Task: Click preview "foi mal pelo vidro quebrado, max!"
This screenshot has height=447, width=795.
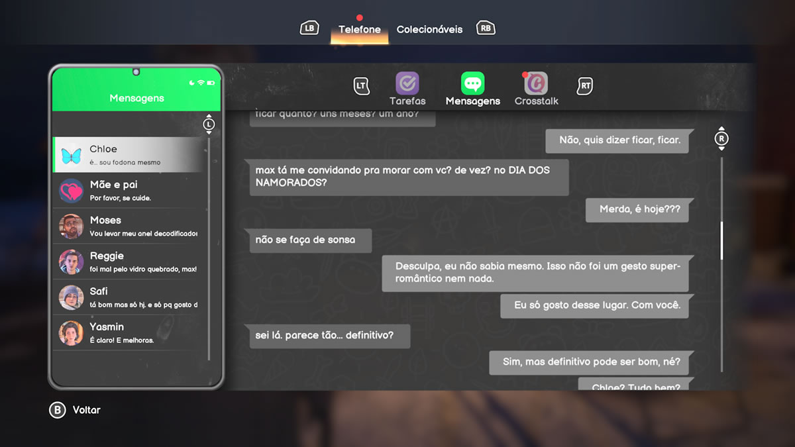Action: pyautogui.click(x=143, y=269)
